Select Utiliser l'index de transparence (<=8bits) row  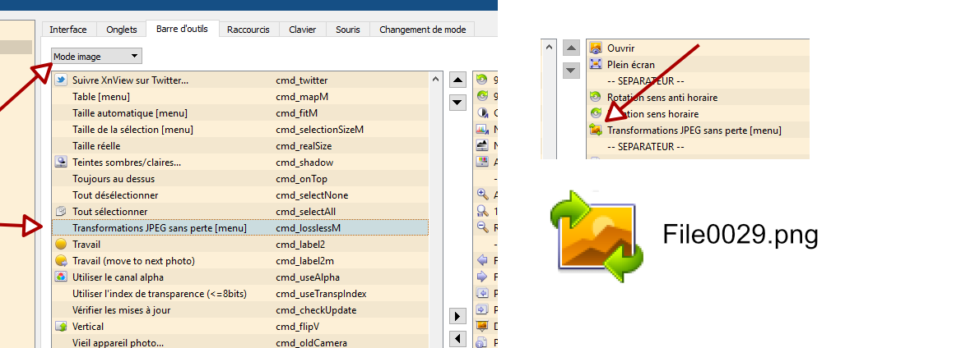pyautogui.click(x=240, y=294)
